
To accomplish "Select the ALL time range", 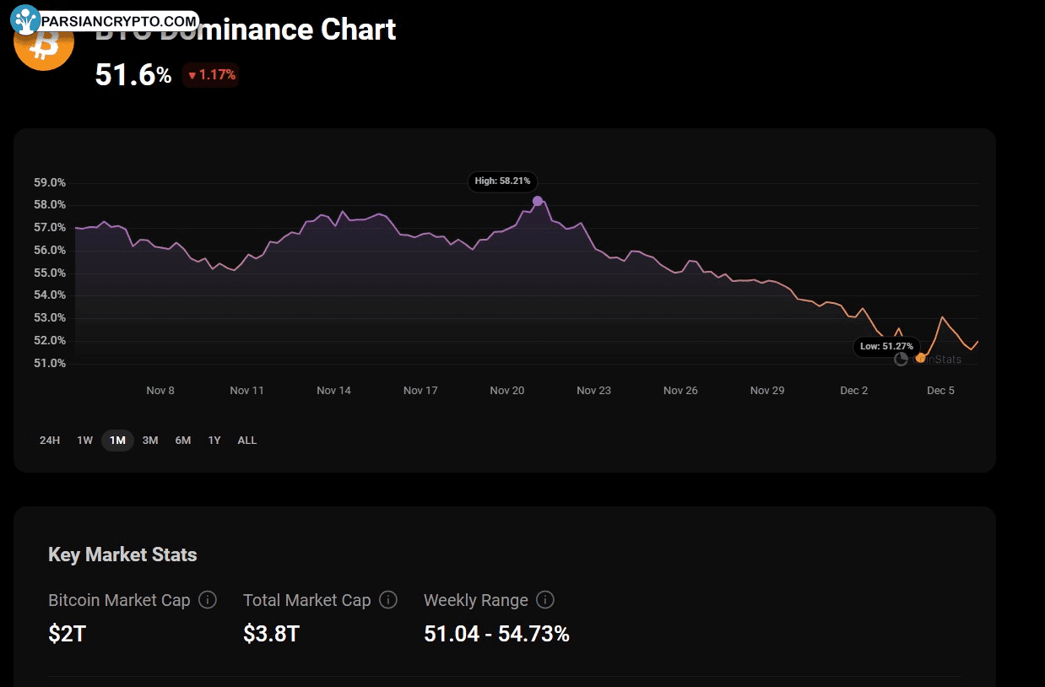I will pyautogui.click(x=247, y=441).
